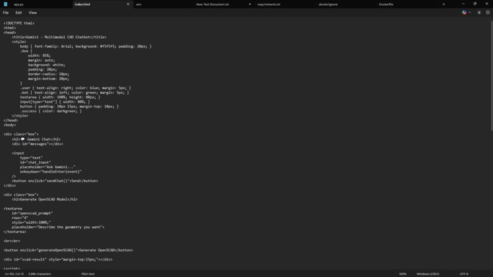Image resolution: width=493 pixels, height=277 pixels.
Task: Click the 'input[type="text"]' CSS line
Action: click(54, 102)
